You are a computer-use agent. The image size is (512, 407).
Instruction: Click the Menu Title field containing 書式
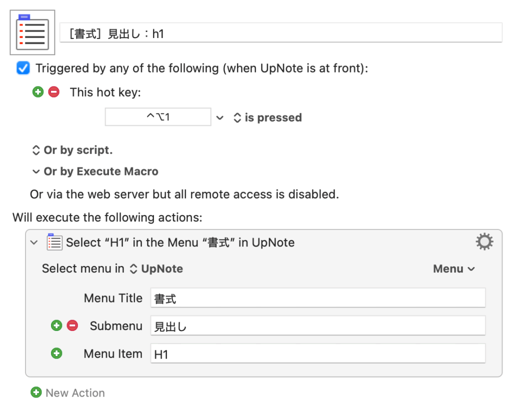pos(317,298)
